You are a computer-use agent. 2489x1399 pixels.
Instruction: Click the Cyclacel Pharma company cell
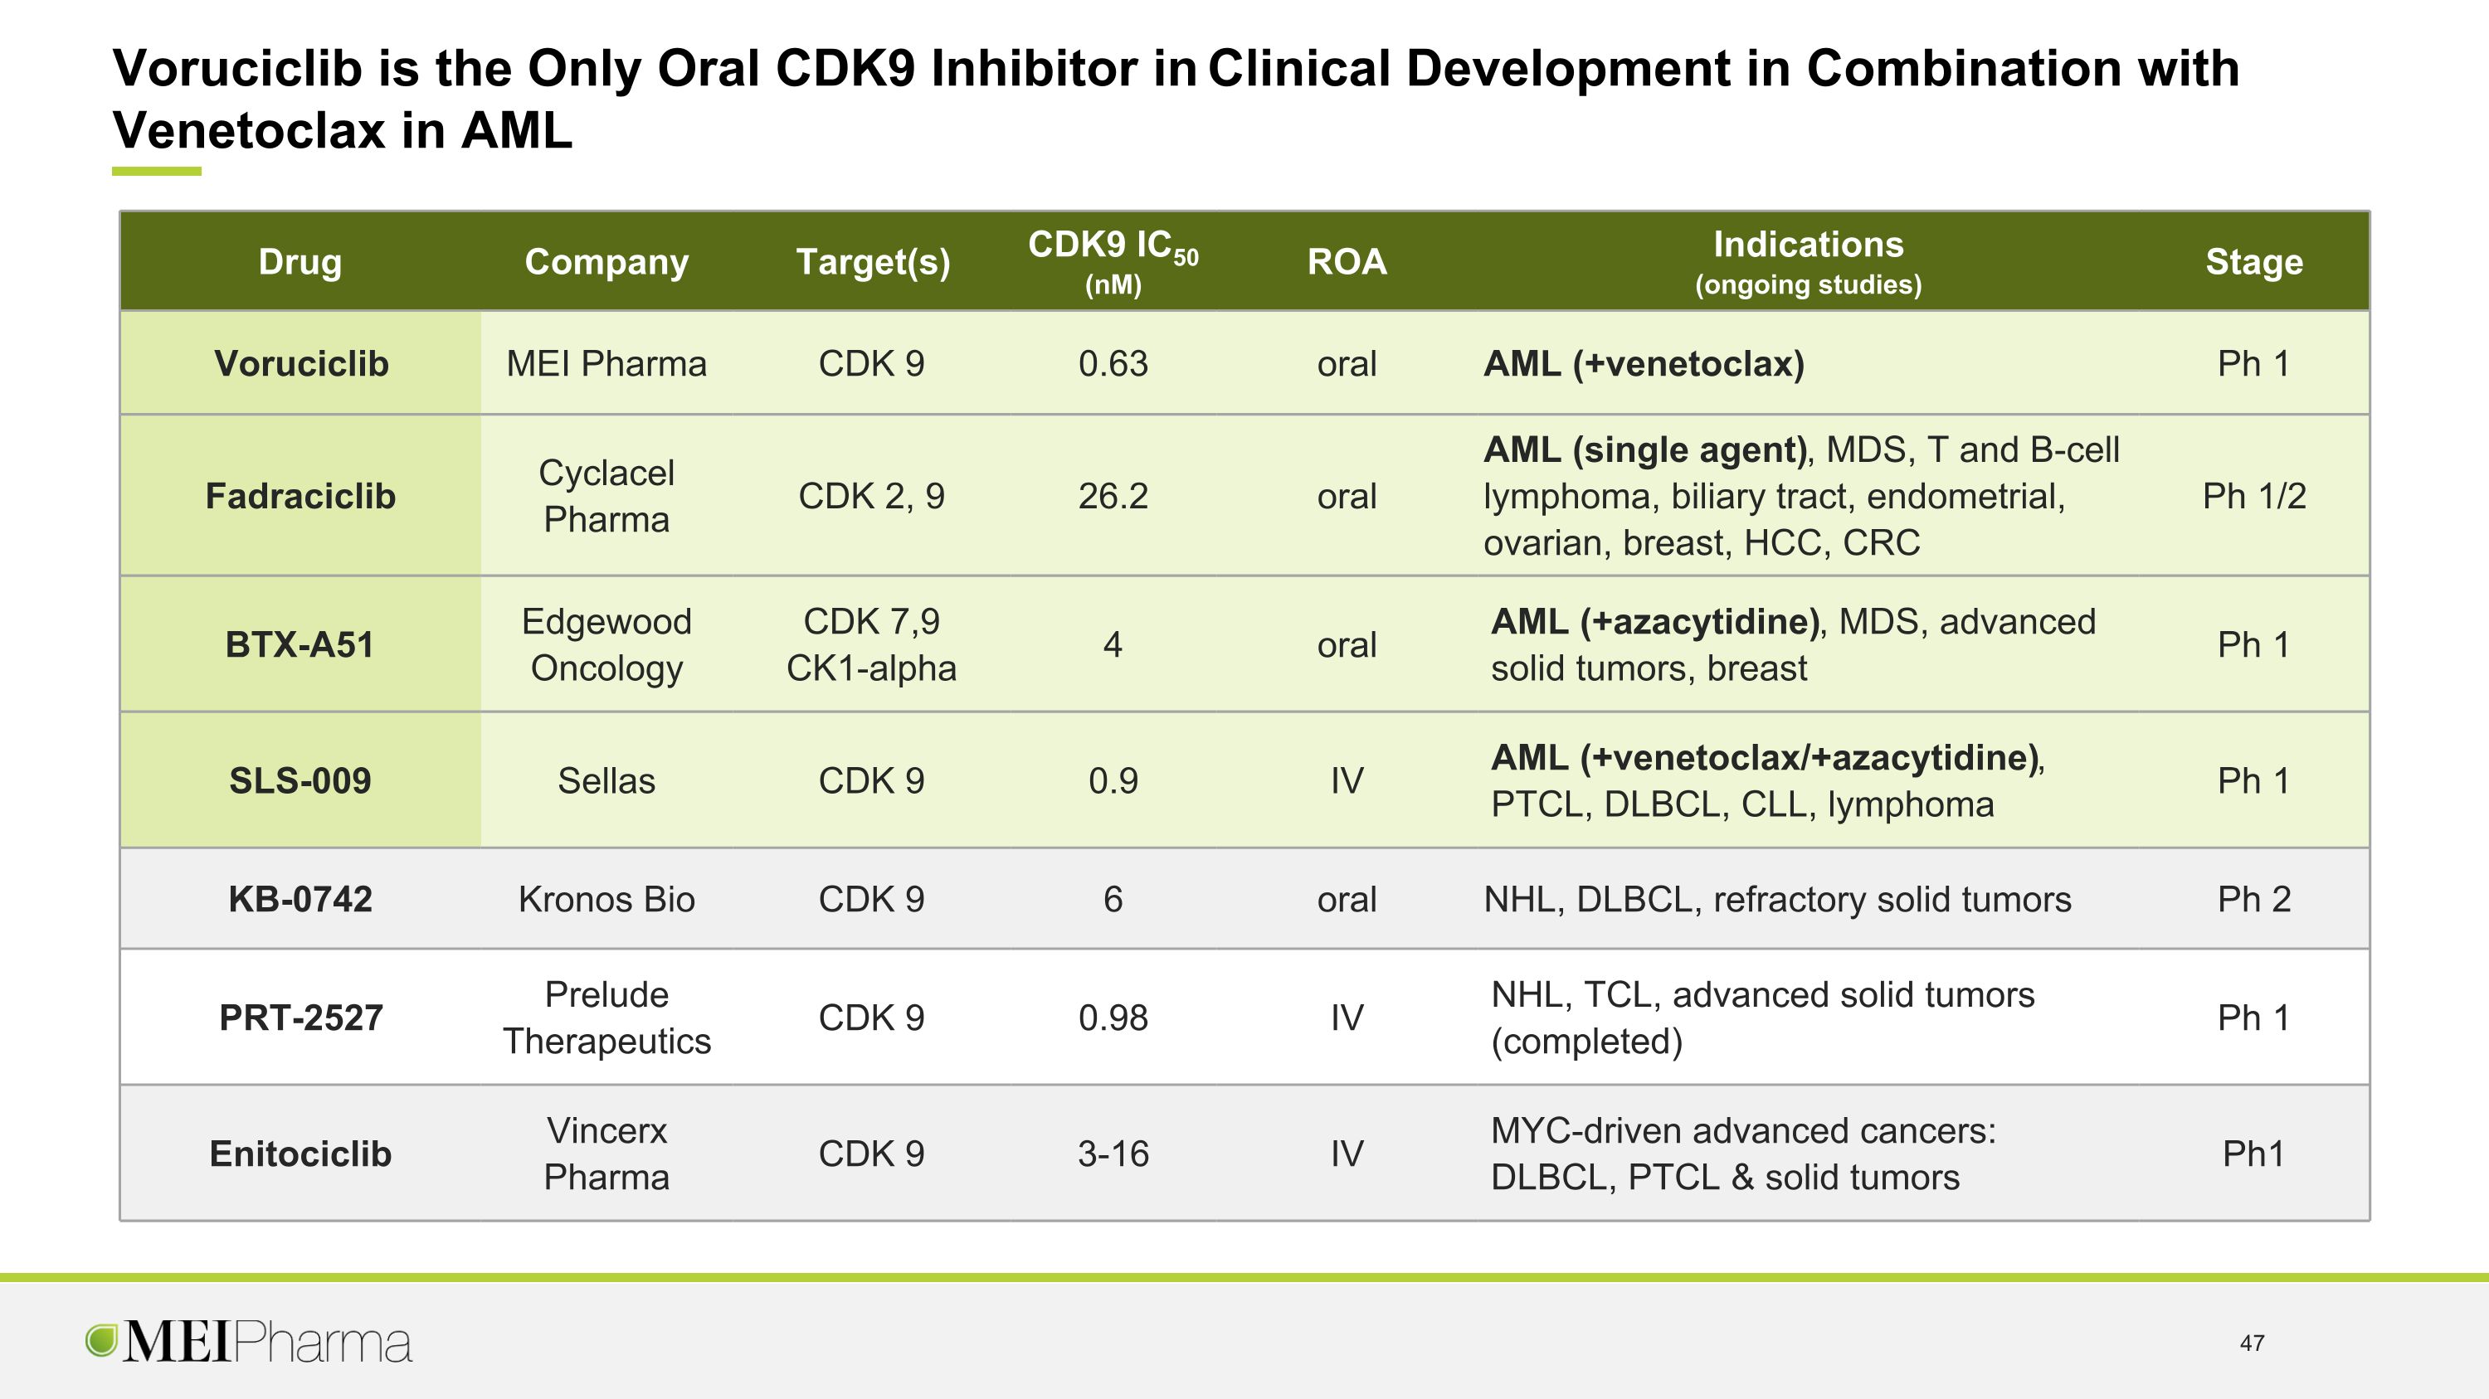[606, 495]
